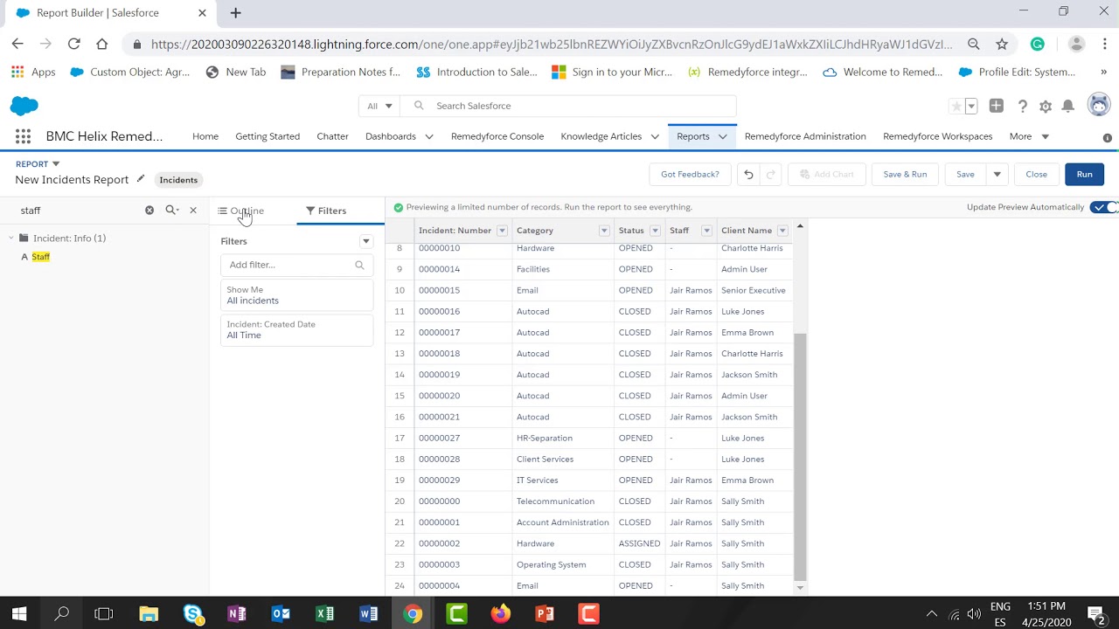Bookmark this page with the star
1119x629 pixels.
point(1002,44)
